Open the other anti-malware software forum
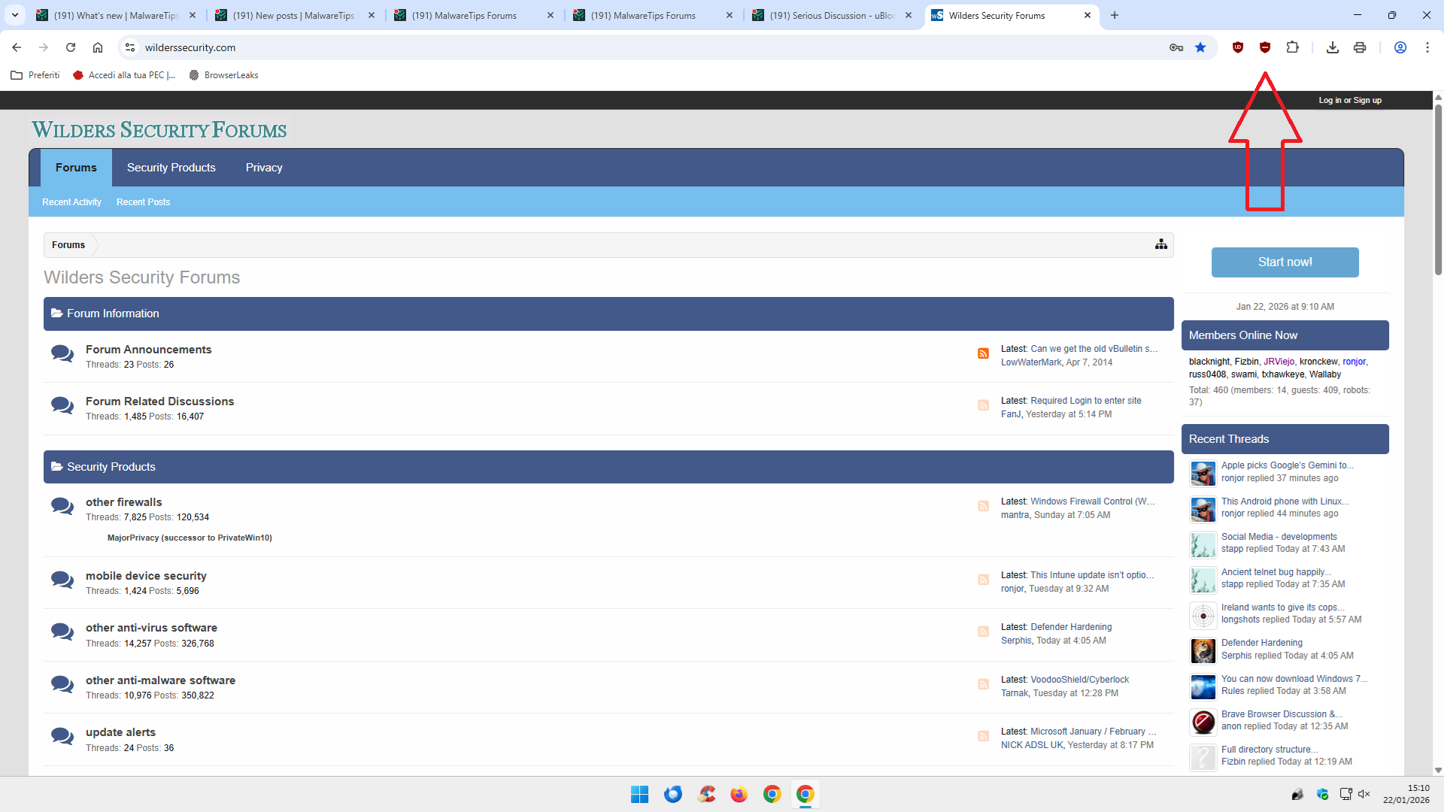The width and height of the screenshot is (1444, 812). pos(160,680)
